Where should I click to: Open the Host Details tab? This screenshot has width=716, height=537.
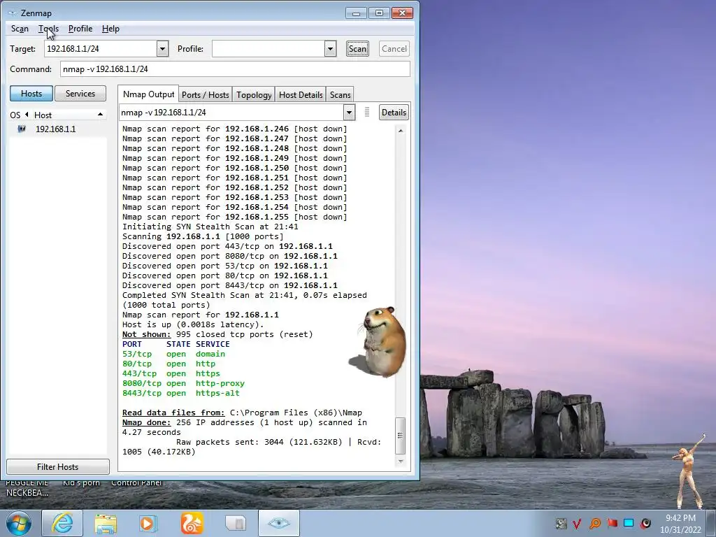301,95
